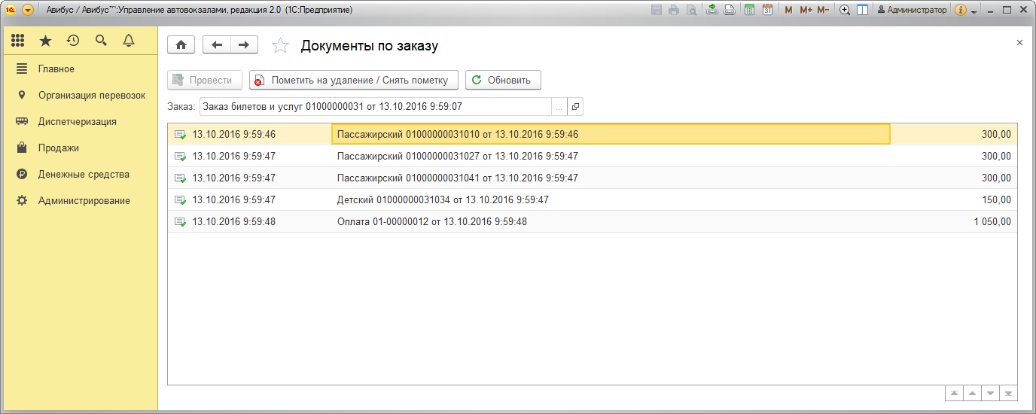Open the sections grid menu icon
Image resolution: width=1036 pixels, height=414 pixels.
18,41
